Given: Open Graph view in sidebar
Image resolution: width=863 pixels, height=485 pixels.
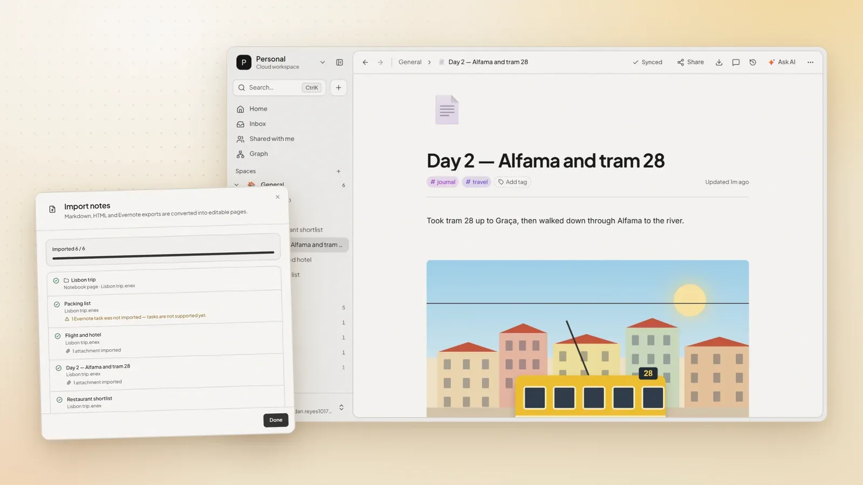Looking at the screenshot, I should tap(290, 154).
